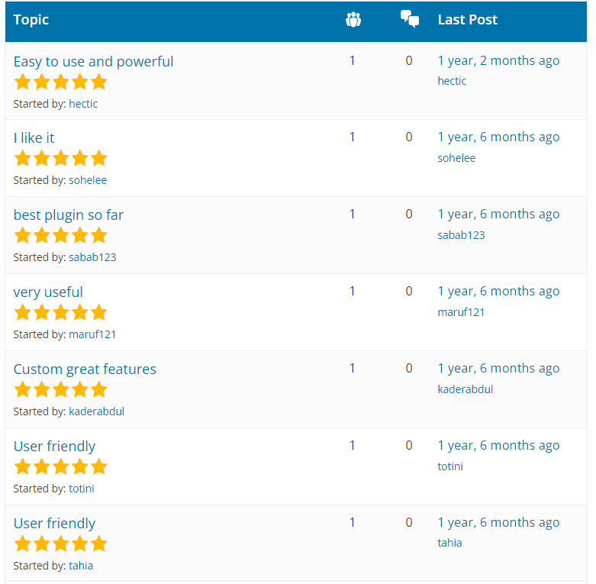This screenshot has height=584, width=596.
Task: Open the best plugin so far topic
Action: click(x=69, y=215)
